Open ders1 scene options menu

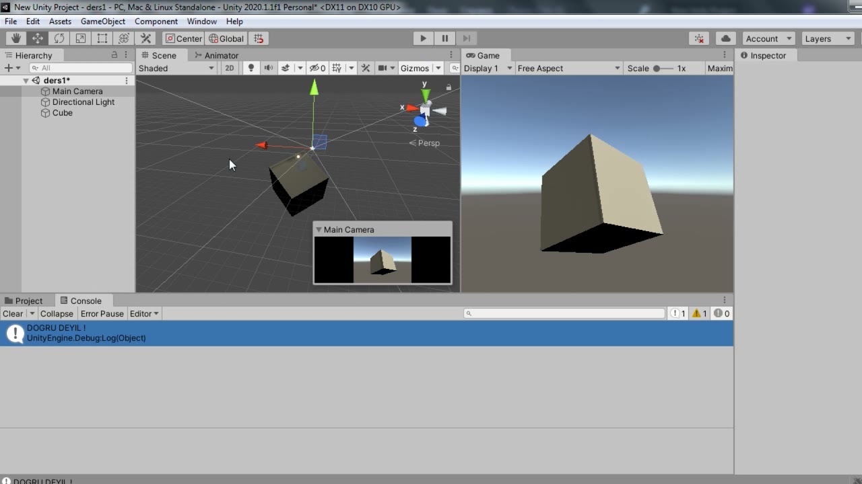(126, 80)
